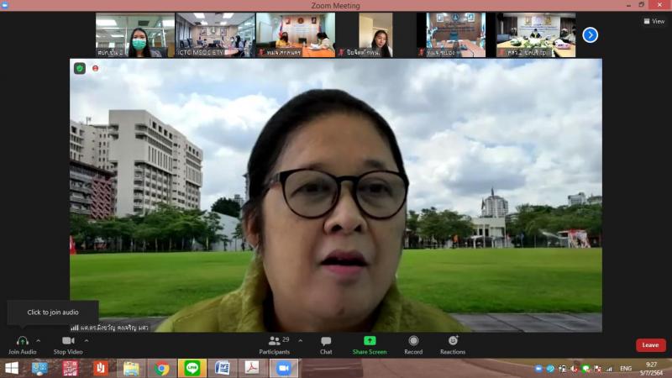Select thumbnail with Thai flag and orange shirts
Viewport: 672px width, 378px height.
coord(296,34)
